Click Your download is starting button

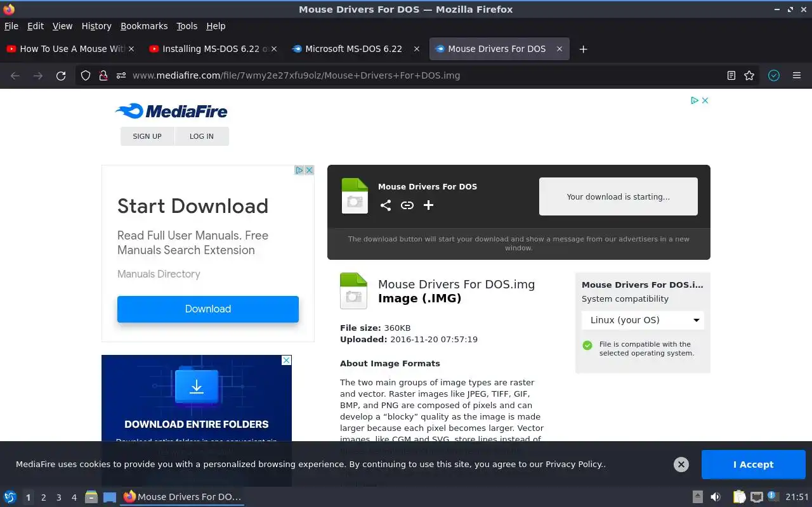click(x=619, y=196)
